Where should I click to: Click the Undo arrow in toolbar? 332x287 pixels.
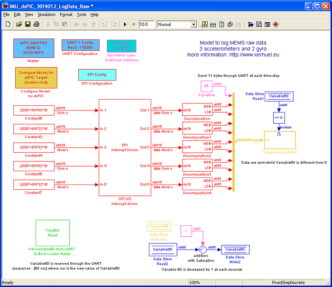click(x=105, y=24)
